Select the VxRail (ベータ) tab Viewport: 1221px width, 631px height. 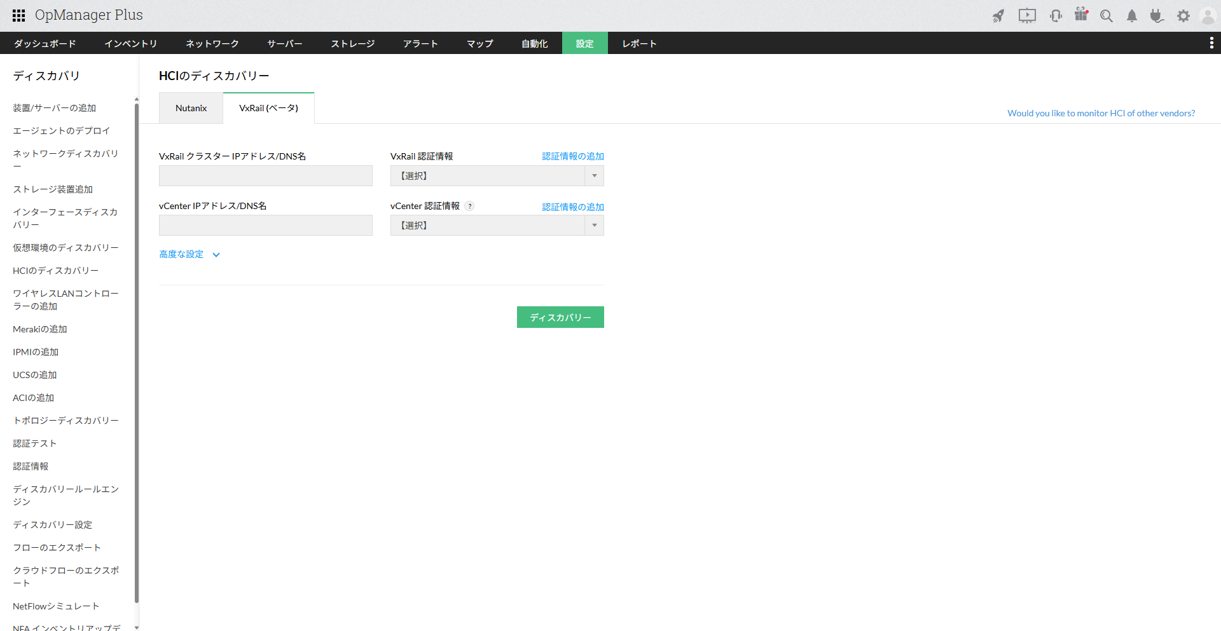click(x=268, y=107)
